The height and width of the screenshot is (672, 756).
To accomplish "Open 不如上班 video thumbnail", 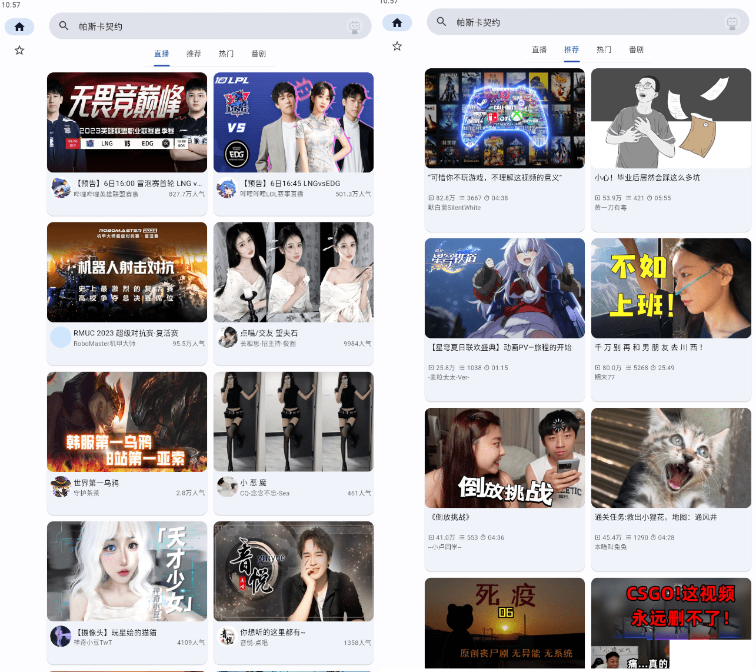I will point(671,288).
